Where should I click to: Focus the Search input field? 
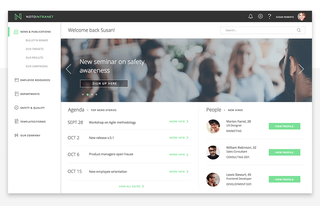[x=263, y=30]
